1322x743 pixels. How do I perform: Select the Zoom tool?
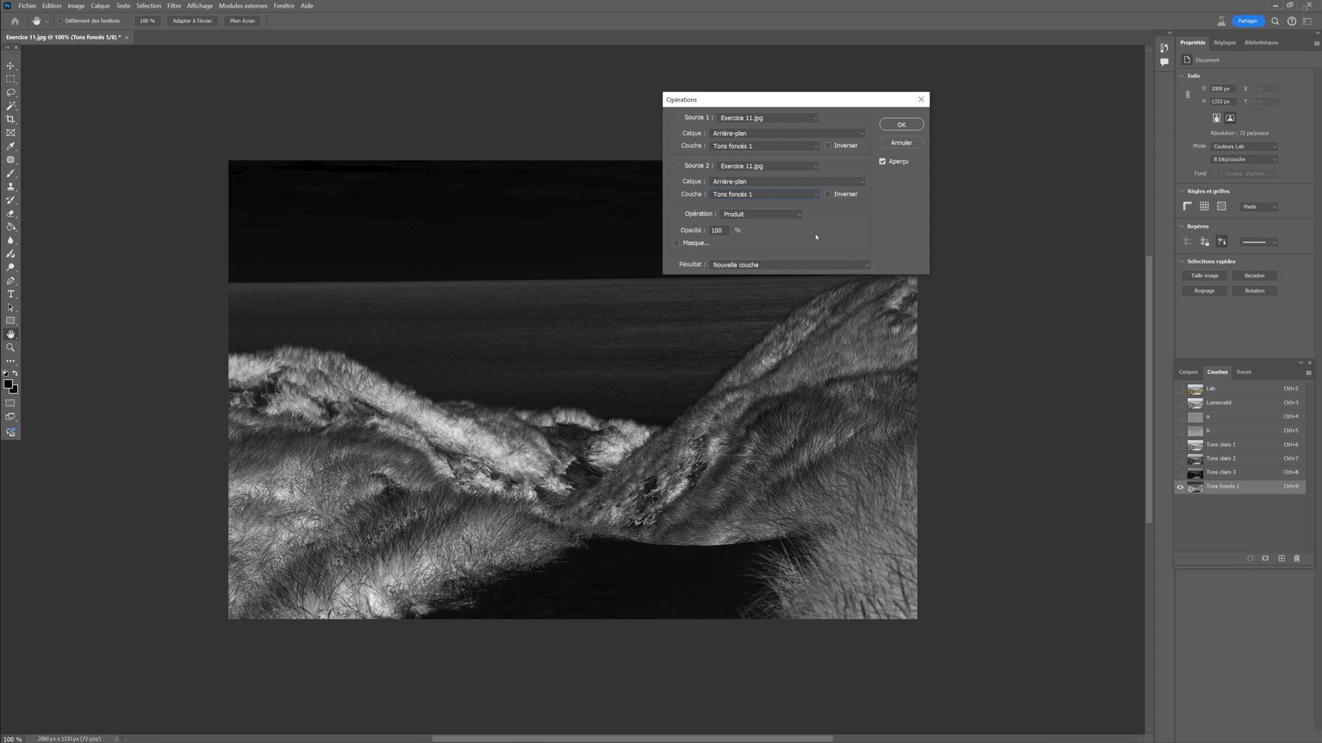10,347
